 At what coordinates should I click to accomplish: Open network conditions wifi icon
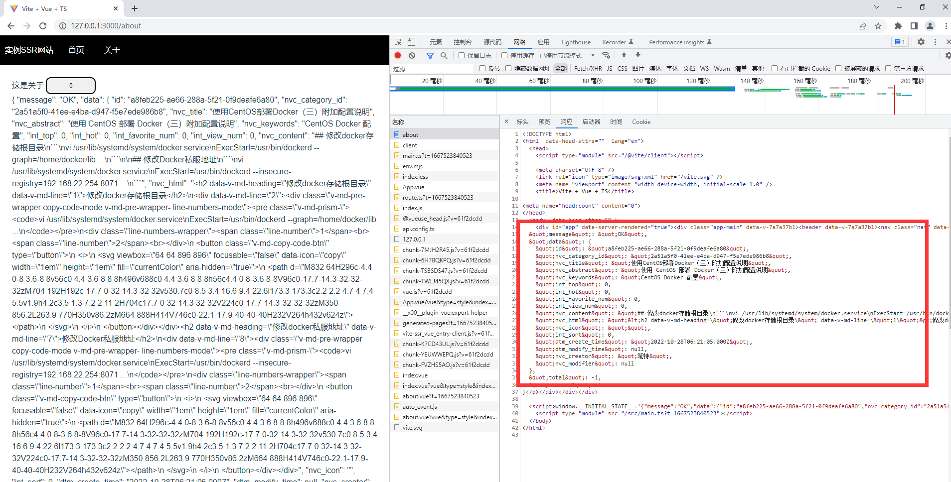click(x=606, y=55)
